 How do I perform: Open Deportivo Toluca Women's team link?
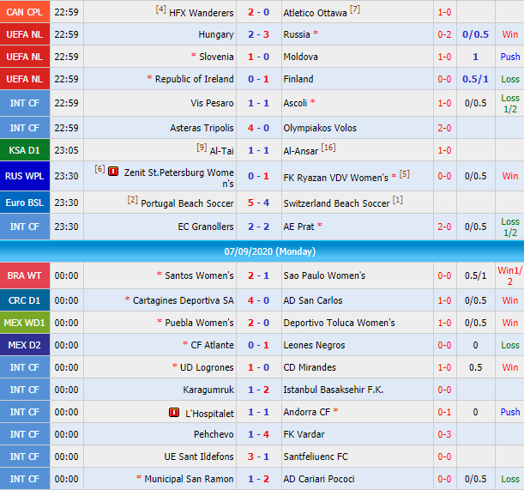[340, 323]
